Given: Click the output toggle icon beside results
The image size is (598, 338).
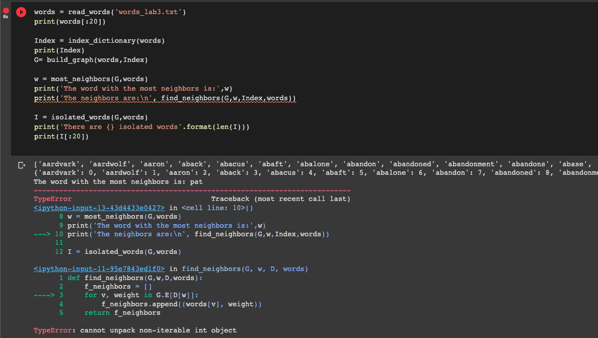Looking at the screenshot, I should (22, 165).
